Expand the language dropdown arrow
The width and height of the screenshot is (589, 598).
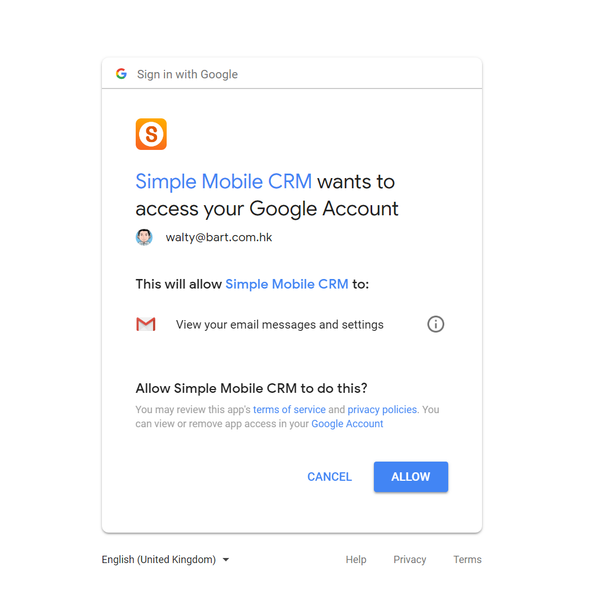tap(226, 560)
